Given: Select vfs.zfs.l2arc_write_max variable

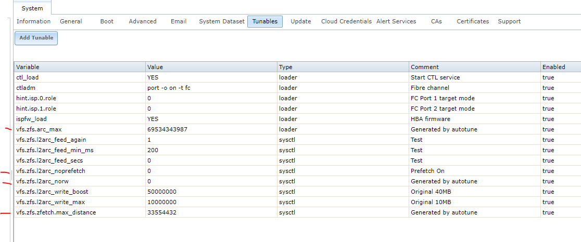Looking at the screenshot, I should click(50, 202).
